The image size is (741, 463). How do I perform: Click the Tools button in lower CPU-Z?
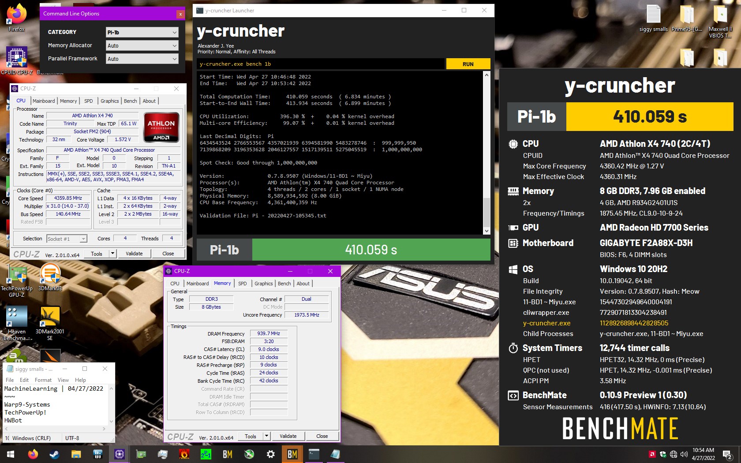pos(251,436)
